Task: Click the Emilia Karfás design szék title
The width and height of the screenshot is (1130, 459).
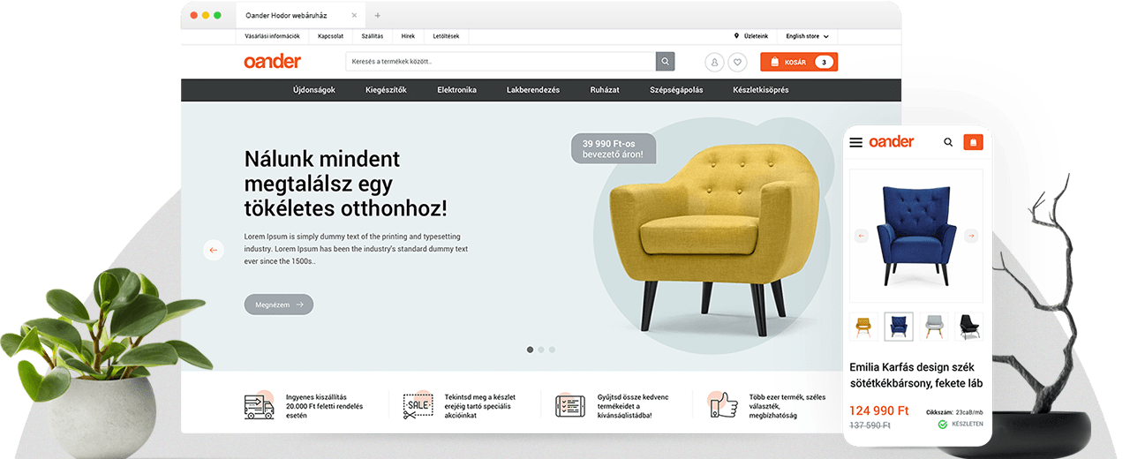Action: (915, 374)
